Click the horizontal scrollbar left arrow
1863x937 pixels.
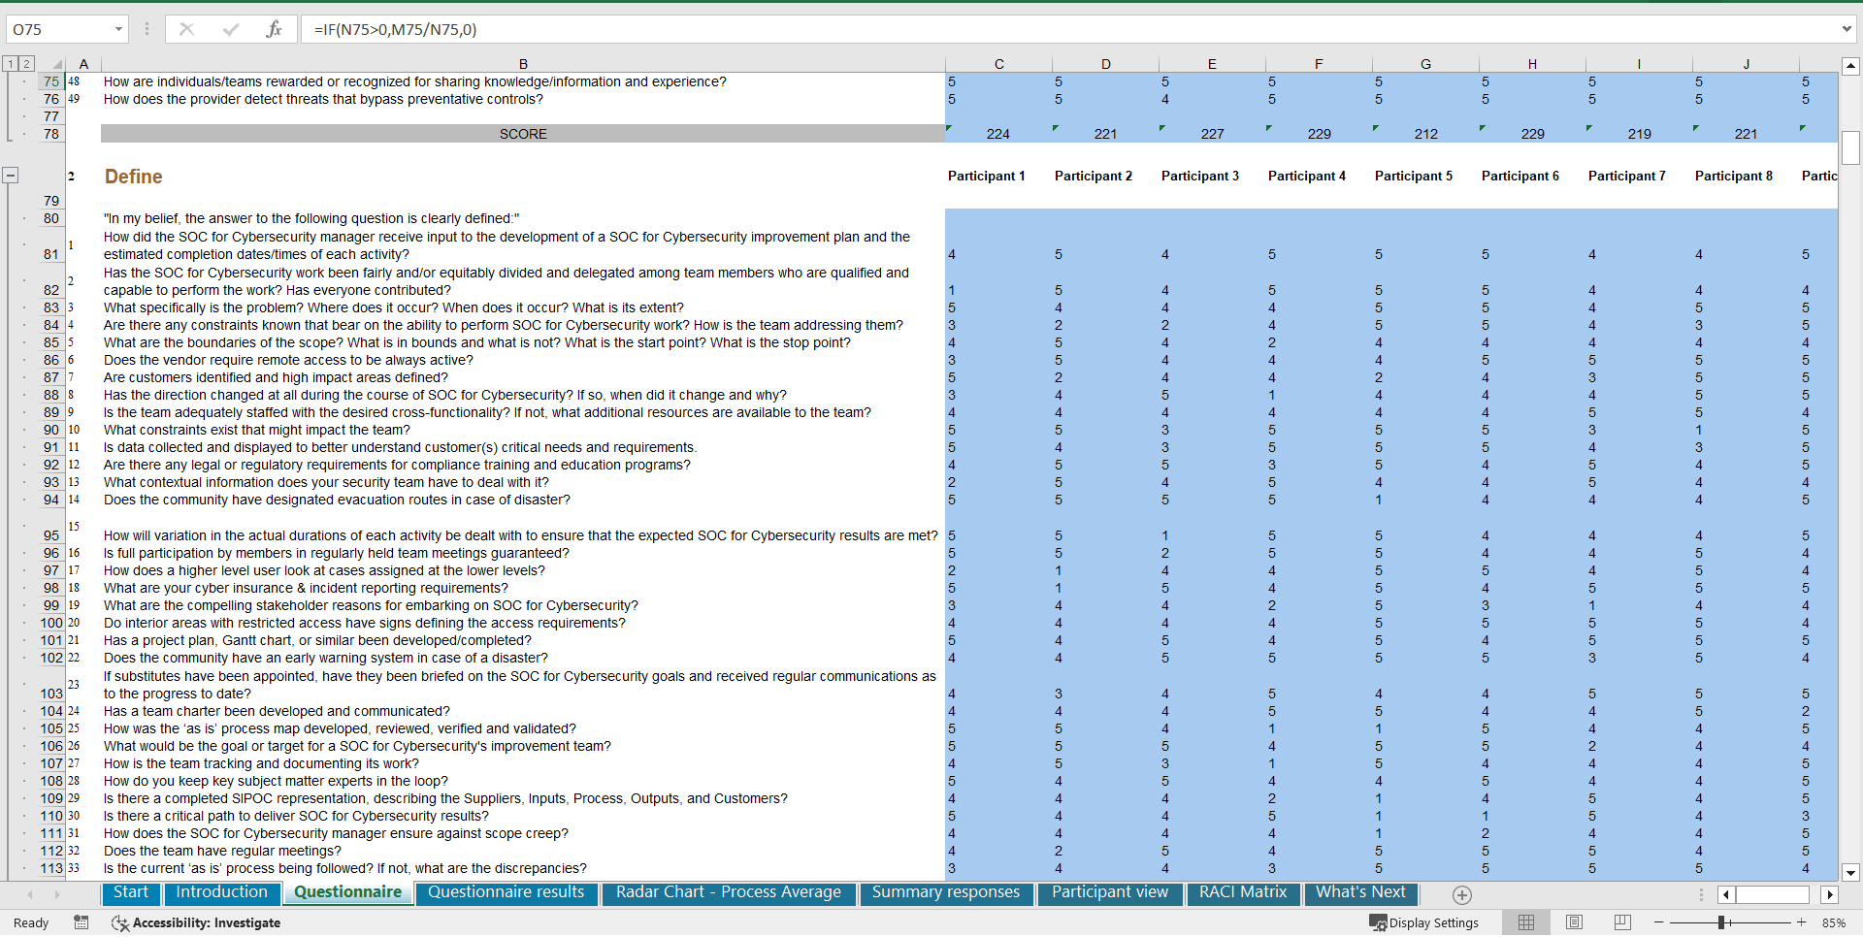coord(1726,894)
